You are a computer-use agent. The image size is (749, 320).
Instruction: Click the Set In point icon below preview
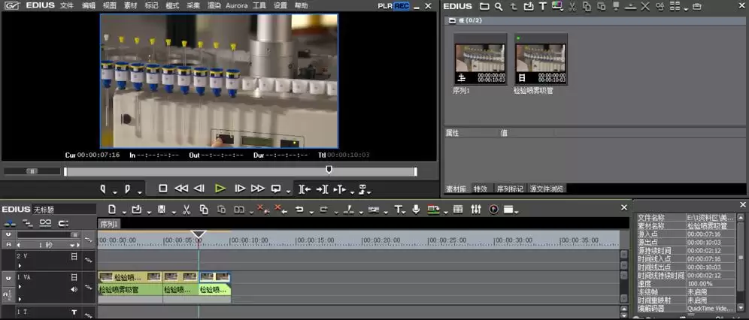click(x=103, y=189)
